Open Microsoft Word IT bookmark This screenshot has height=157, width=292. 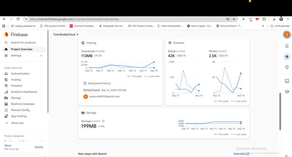pyautogui.click(x=229, y=26)
